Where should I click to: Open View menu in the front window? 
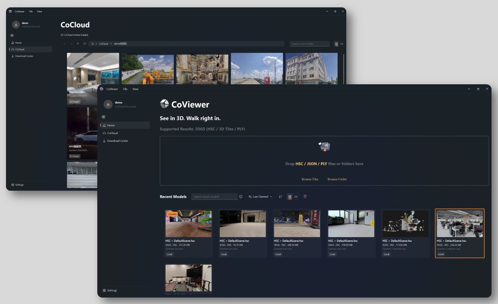click(x=135, y=89)
